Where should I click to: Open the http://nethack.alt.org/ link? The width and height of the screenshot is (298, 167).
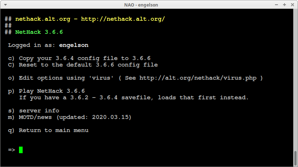point(123,19)
